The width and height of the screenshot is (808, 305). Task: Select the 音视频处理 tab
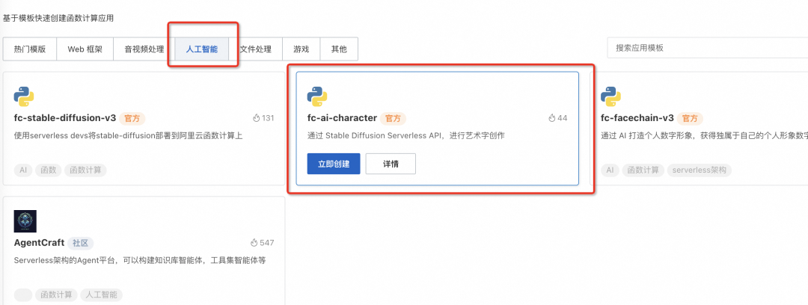click(144, 49)
